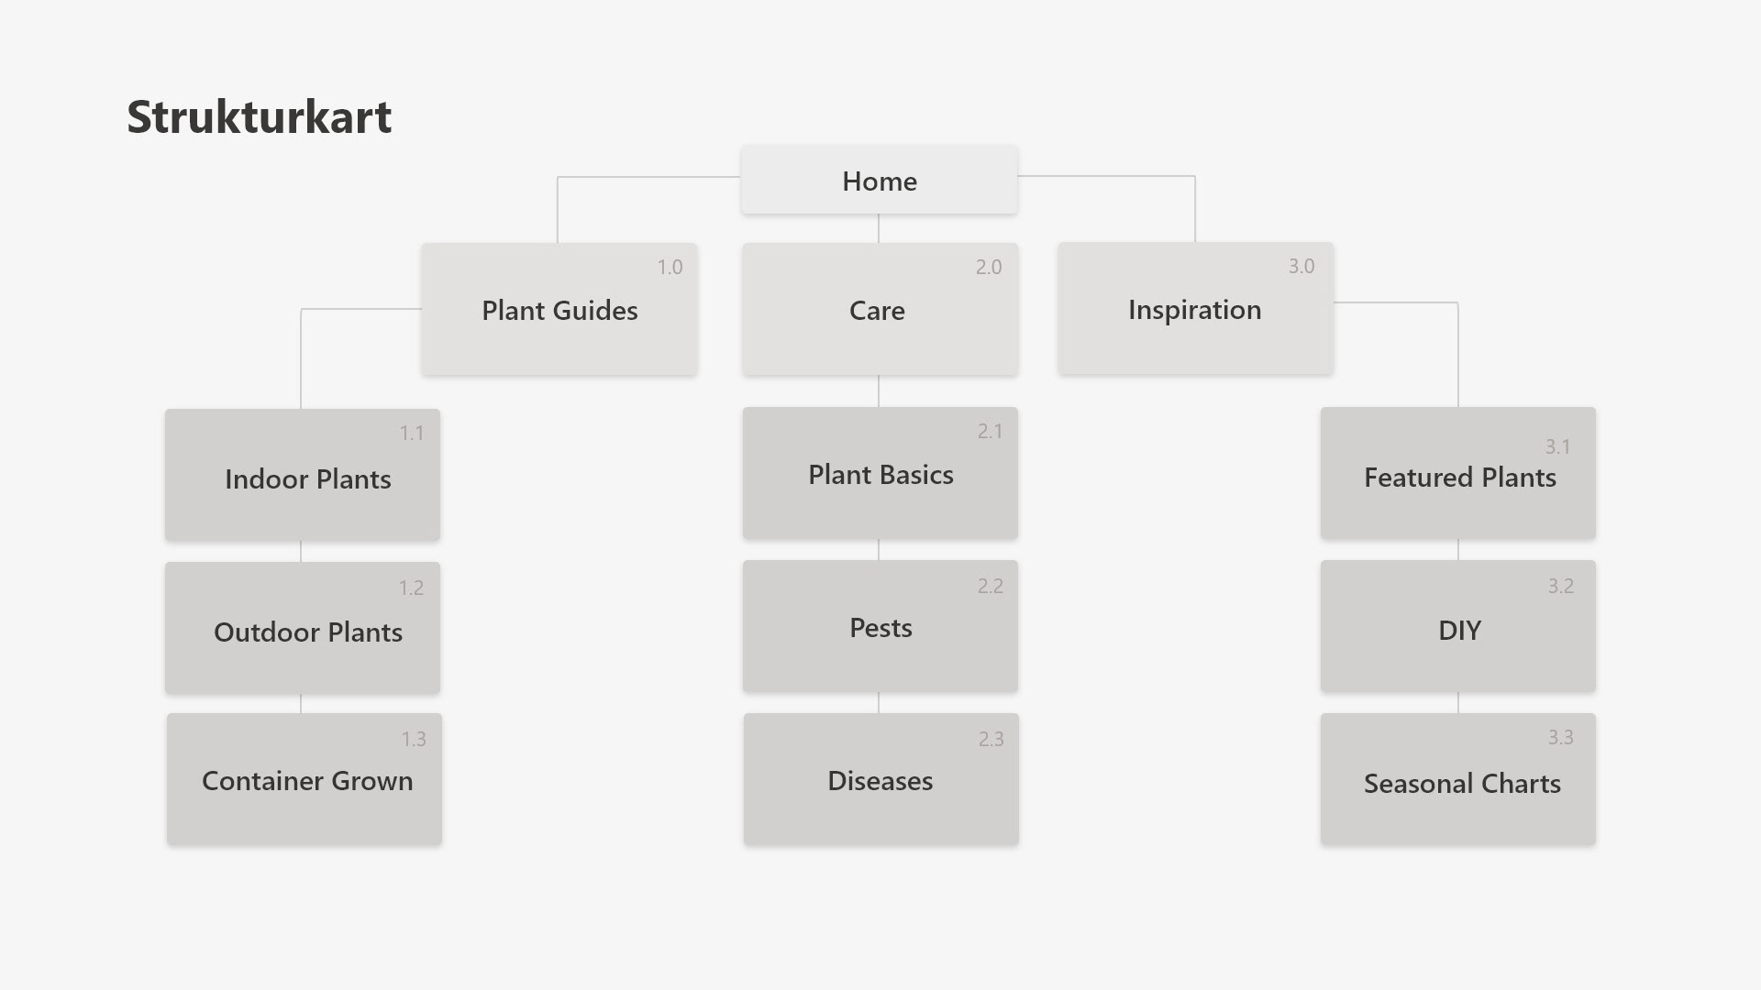Click the Featured Plants node
The width and height of the screenshot is (1761, 990).
(1457, 473)
